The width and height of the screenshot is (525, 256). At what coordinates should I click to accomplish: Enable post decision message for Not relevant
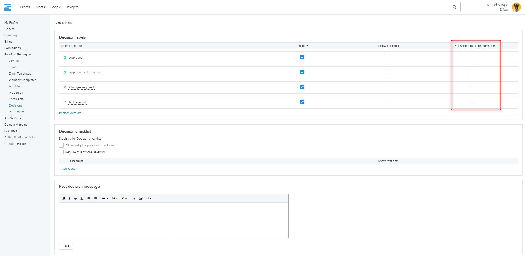pyautogui.click(x=472, y=102)
